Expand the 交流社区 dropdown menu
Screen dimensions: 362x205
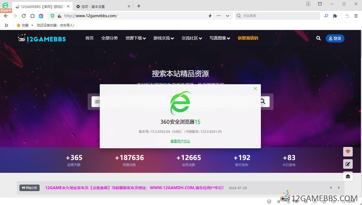192,38
